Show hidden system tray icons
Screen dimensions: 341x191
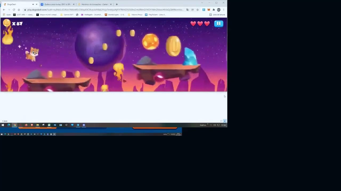pos(211,125)
